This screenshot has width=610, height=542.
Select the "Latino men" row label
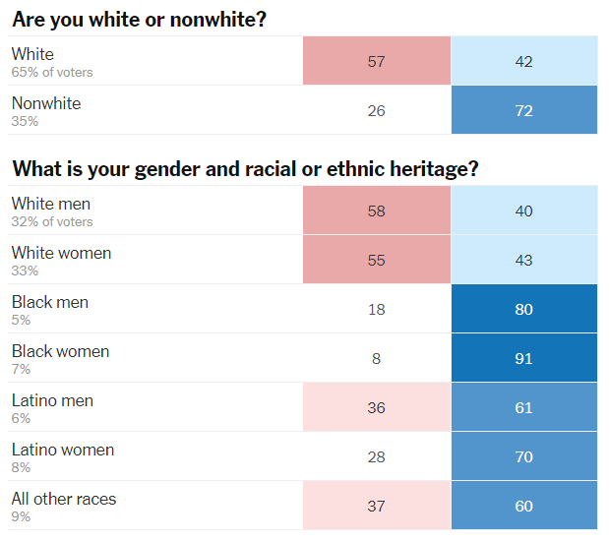52,400
